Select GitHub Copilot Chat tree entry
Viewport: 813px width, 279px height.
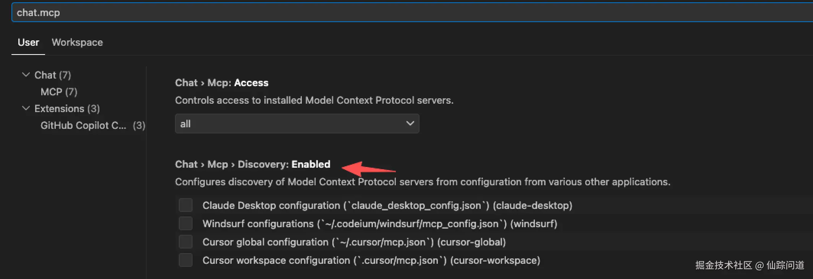(83, 125)
